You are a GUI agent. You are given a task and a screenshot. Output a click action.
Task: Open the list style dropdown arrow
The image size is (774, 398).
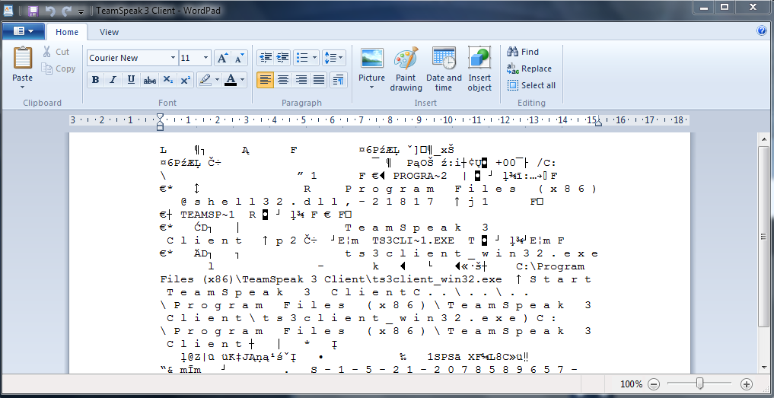(315, 59)
